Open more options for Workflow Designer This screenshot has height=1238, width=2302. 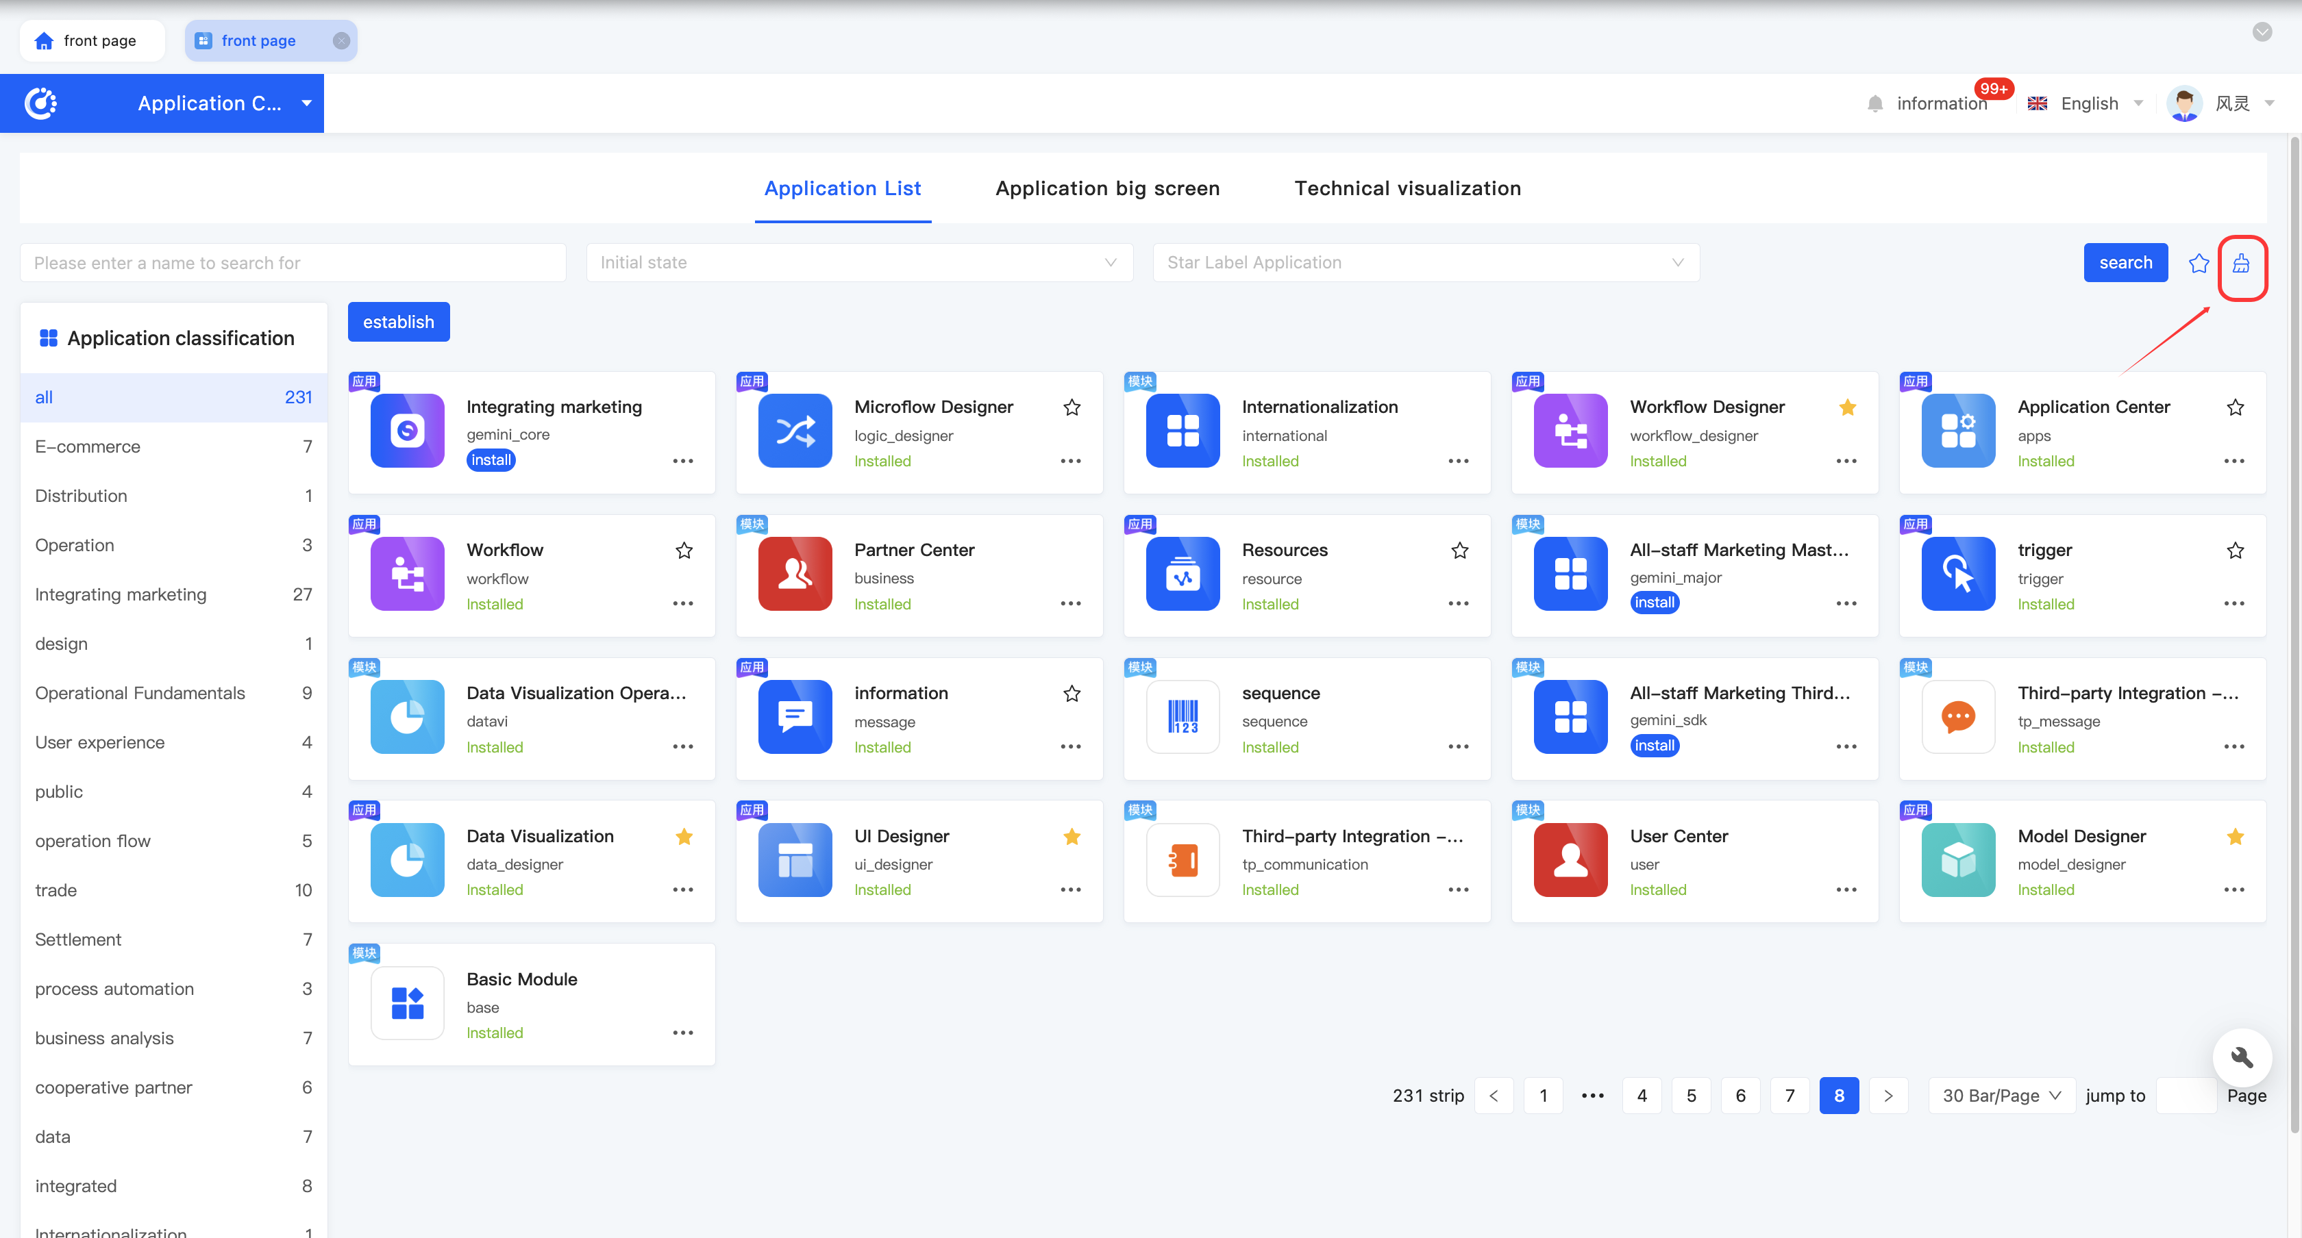[x=1846, y=461]
